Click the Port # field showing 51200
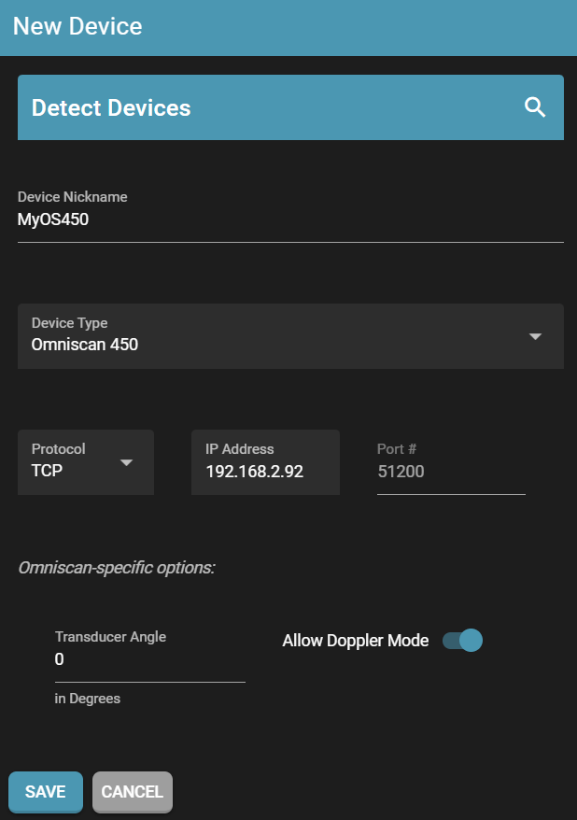The width and height of the screenshot is (577, 820). 450,472
